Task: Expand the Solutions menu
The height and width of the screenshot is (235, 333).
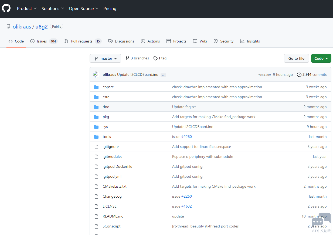Action: 53,8
